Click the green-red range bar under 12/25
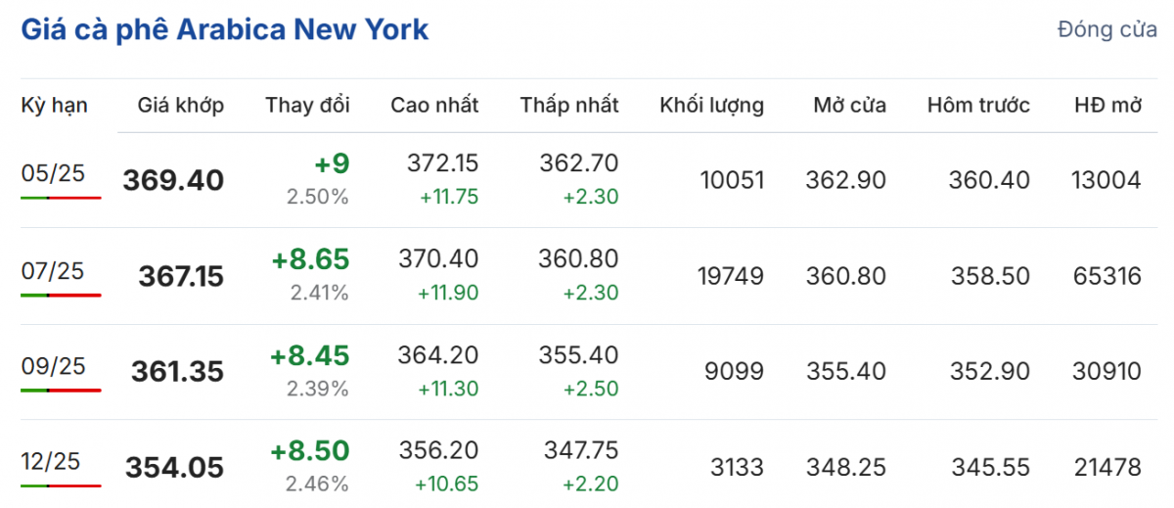The width and height of the screenshot is (1174, 508). point(61,485)
